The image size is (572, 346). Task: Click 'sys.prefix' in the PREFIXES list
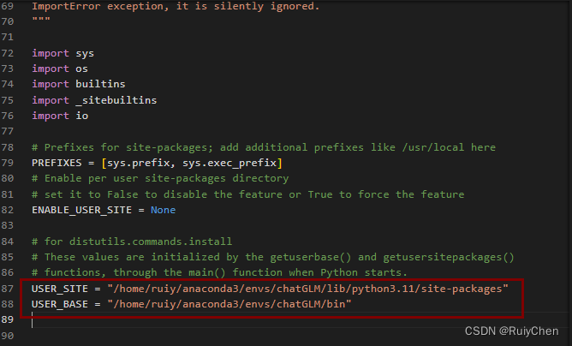[138, 163]
